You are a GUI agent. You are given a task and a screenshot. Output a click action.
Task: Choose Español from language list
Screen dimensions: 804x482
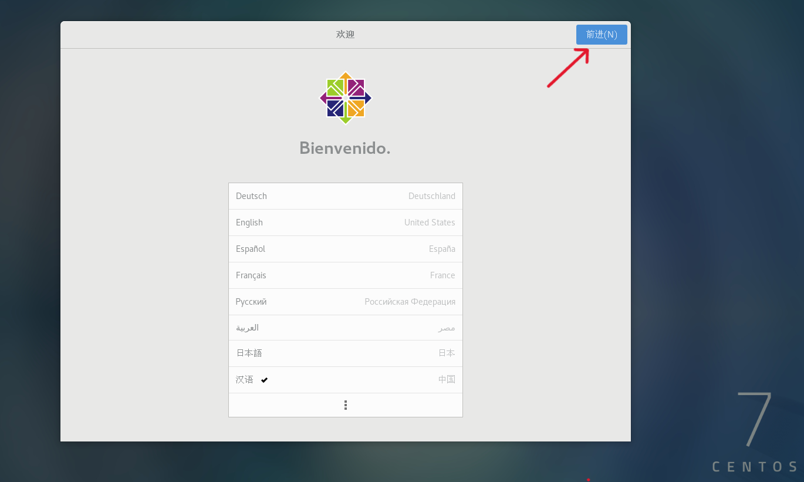coord(346,249)
